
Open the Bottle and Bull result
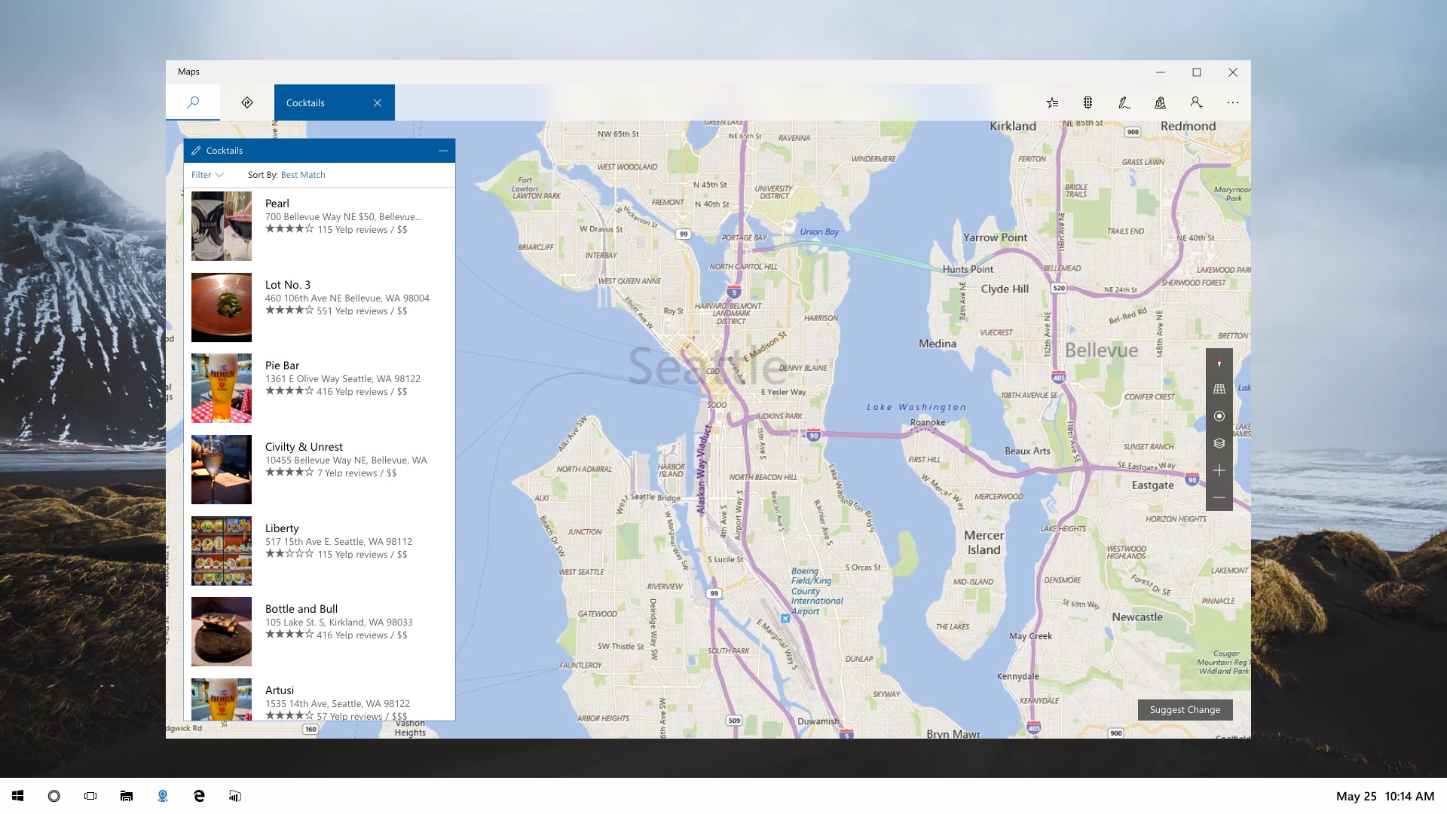pyautogui.click(x=320, y=632)
